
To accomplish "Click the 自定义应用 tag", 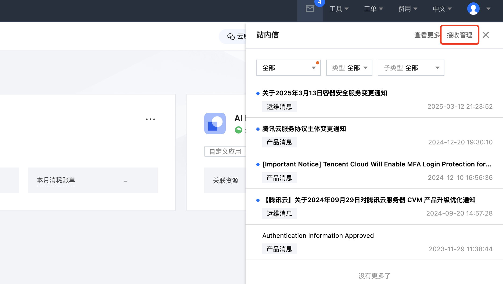I will (225, 151).
